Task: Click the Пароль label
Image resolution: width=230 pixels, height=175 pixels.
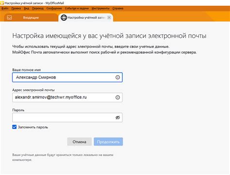Action: [x=18, y=110]
